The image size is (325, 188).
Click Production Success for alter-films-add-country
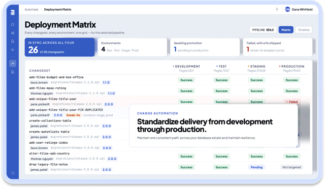tap(291, 156)
